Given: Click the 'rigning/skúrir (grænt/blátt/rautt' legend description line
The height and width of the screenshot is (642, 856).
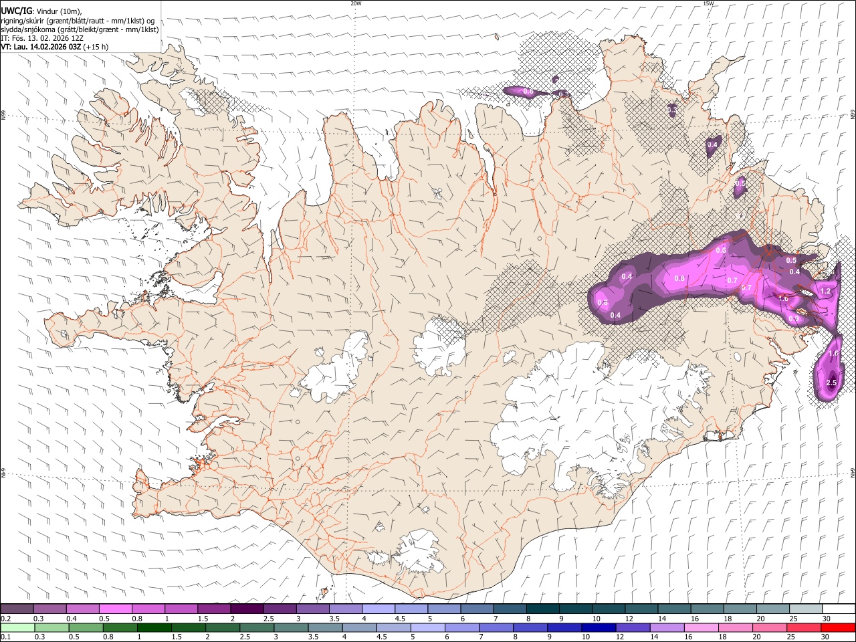Looking at the screenshot, I should click(78, 21).
